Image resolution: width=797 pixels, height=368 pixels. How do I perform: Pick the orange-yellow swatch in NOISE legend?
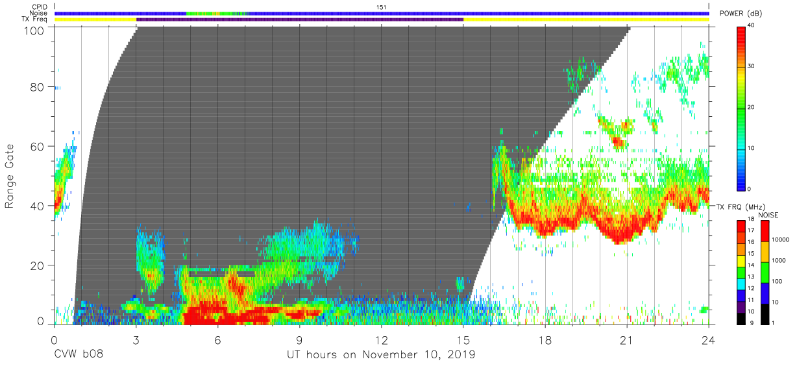tap(764, 252)
